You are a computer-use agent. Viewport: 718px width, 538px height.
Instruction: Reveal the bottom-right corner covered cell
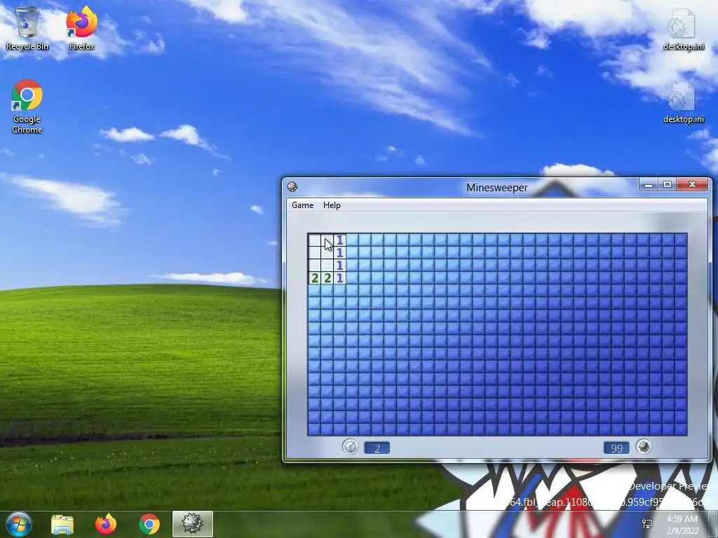pos(681,429)
